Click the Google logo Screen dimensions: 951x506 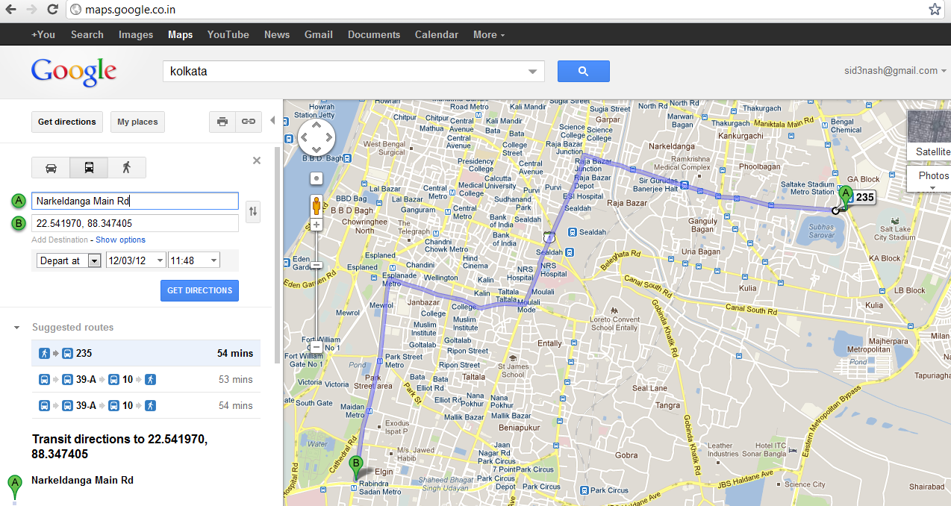click(x=74, y=72)
